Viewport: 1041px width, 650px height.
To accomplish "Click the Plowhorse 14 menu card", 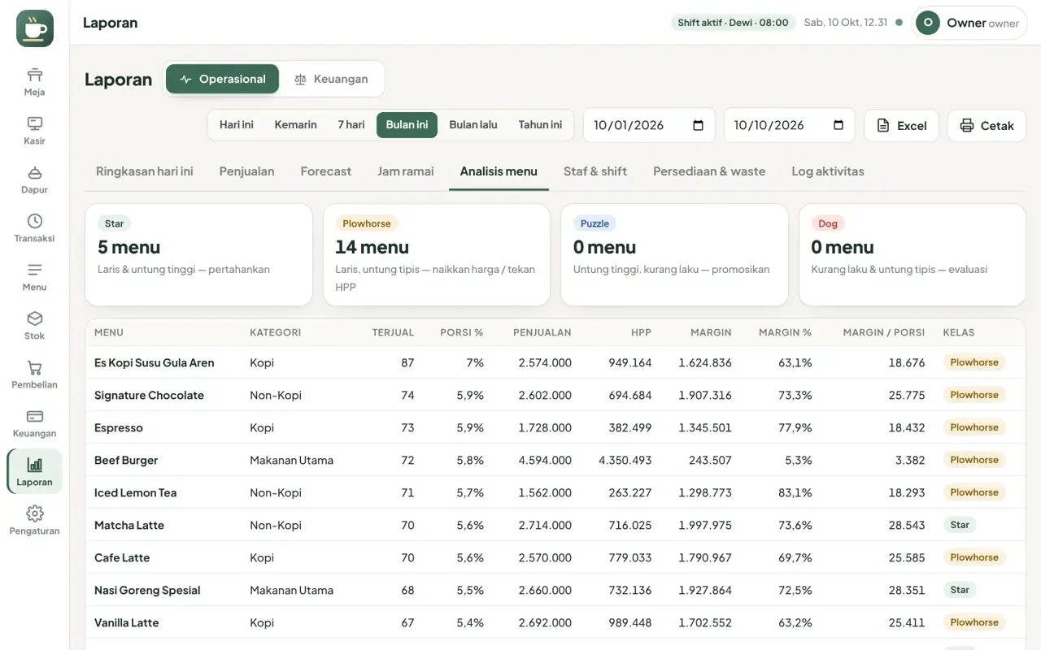I will (437, 254).
